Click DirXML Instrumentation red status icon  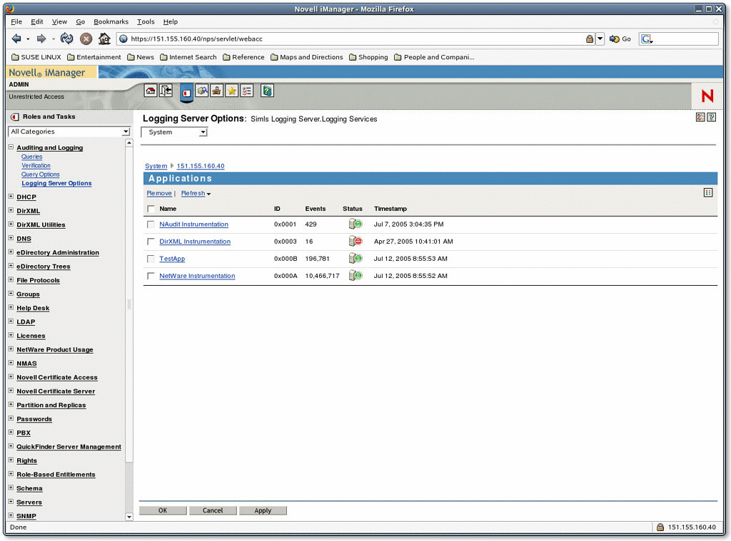356,241
